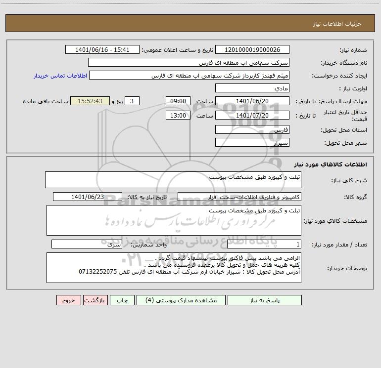Click the خروج exit button
This screenshot has height=368, width=381.
pyautogui.click(x=68, y=300)
